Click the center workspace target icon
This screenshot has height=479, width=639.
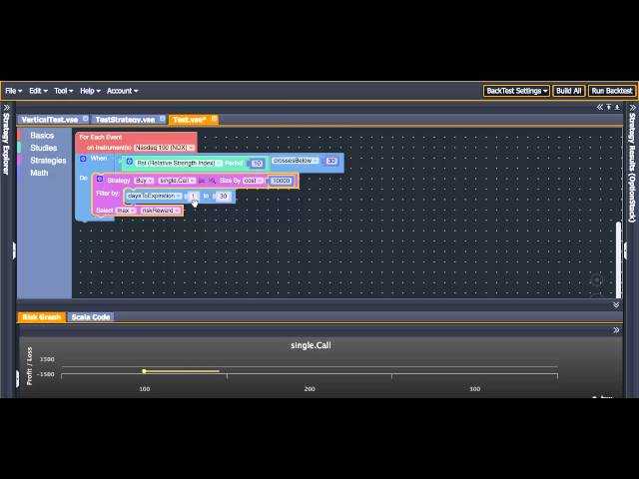click(597, 280)
